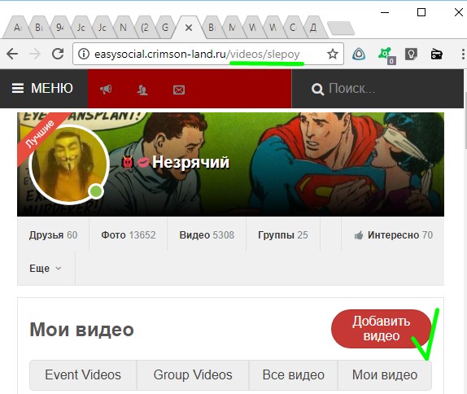Switch to browser tab labeled G
Screen dimensions: 467x394
click(x=164, y=28)
